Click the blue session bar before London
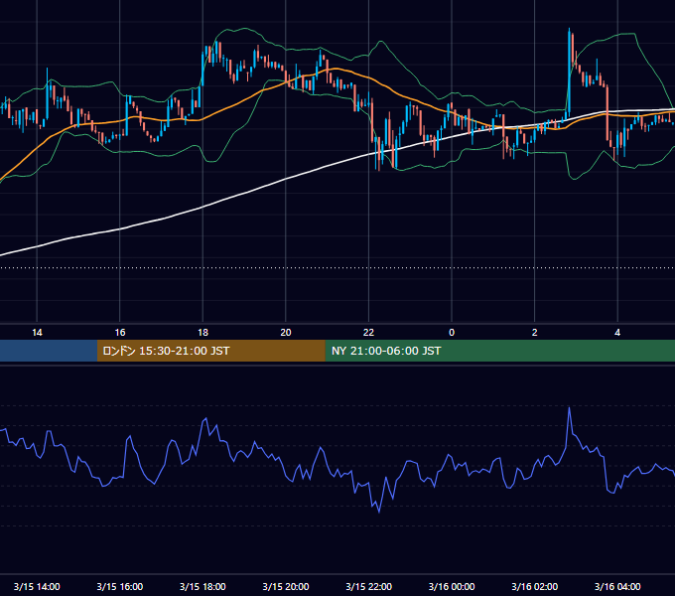 point(49,351)
